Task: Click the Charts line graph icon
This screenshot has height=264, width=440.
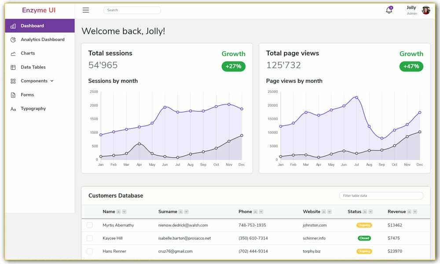Action: pyautogui.click(x=13, y=53)
